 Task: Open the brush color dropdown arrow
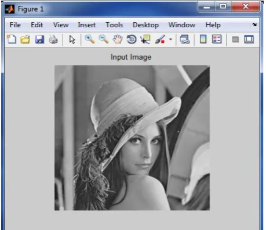coord(170,39)
